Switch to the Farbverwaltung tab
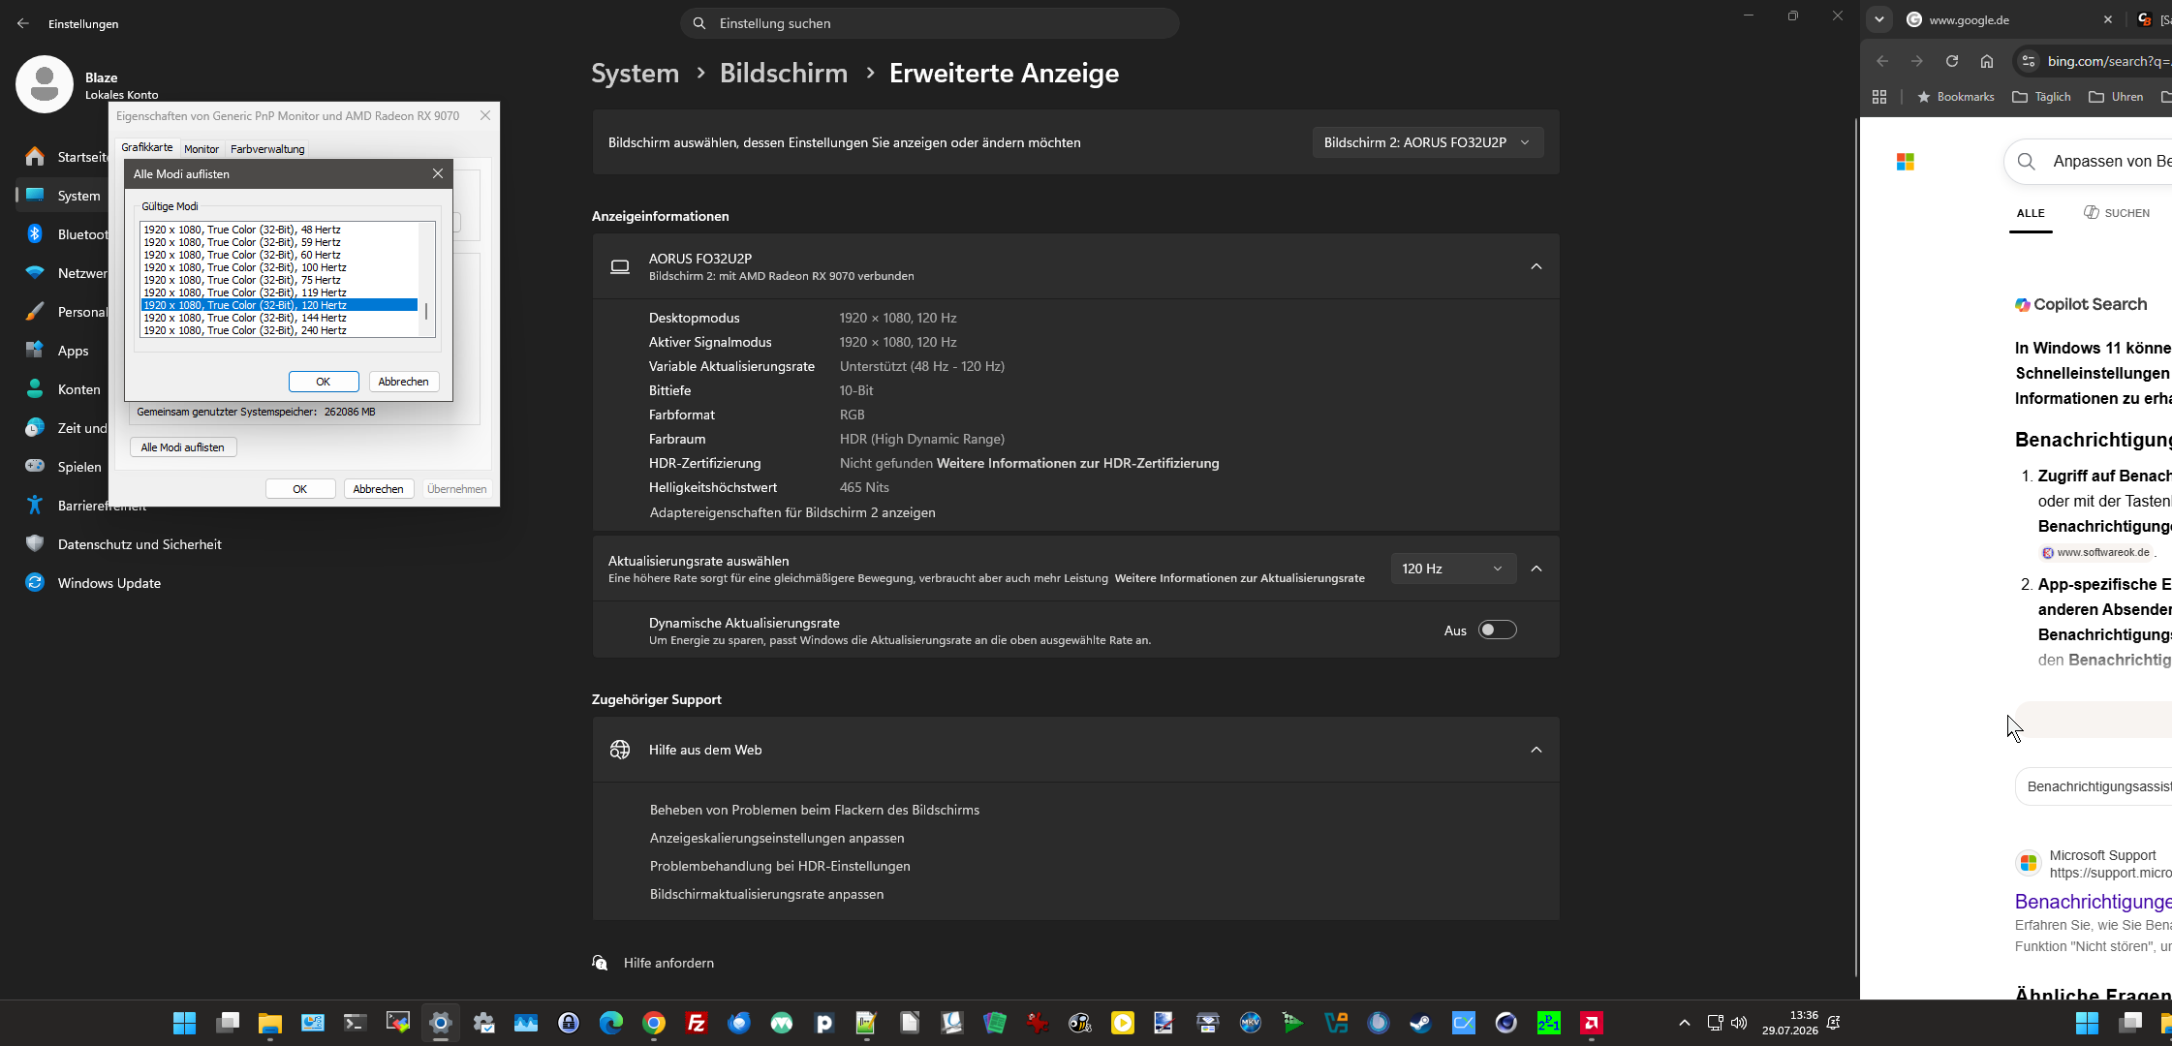 267,149
